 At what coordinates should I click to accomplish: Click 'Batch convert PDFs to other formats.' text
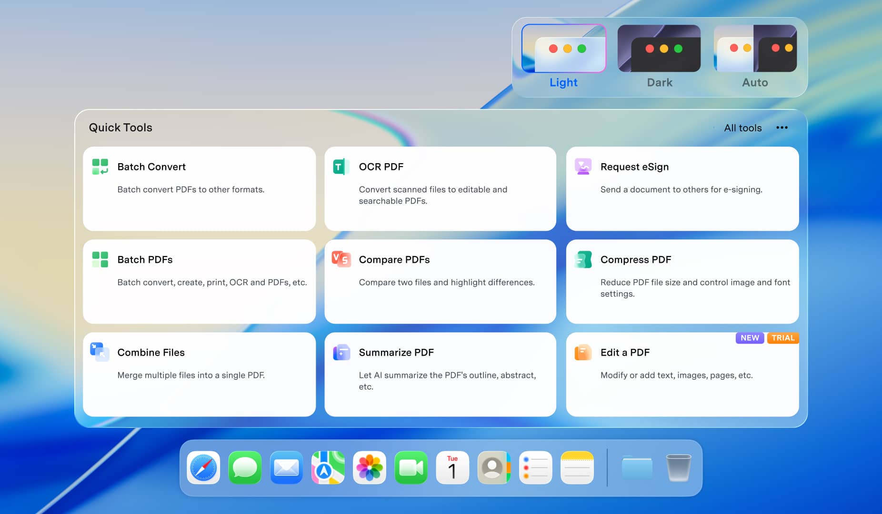point(190,189)
